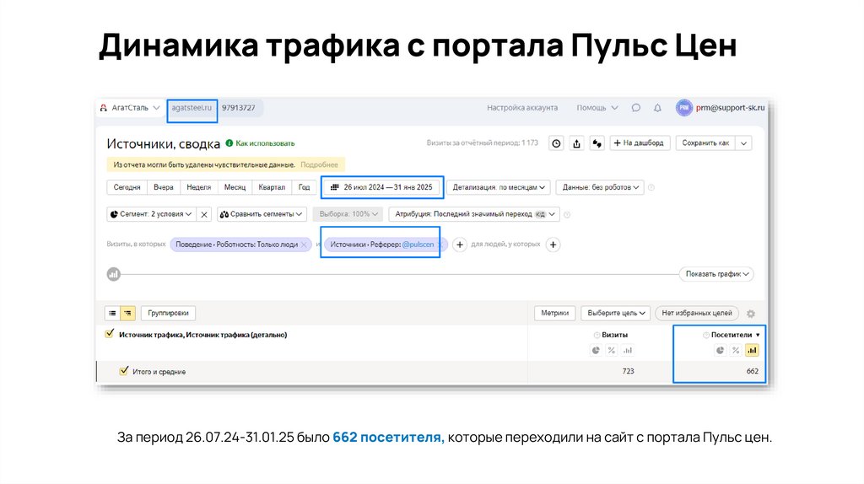This screenshot has width=864, height=484.
Task: Click the 'Сохранить как' button
Action: coord(706,143)
